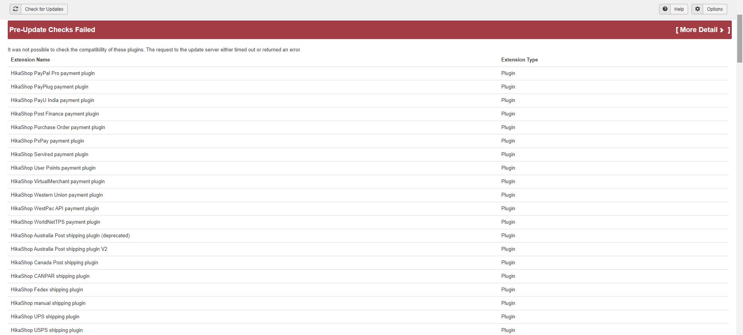This screenshot has width=743, height=335.
Task: Click Plugin type in PayPal Pro row
Action: (x=508, y=73)
